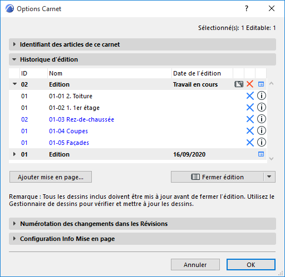
Task: Click the red X delete icon on Edition 02
Action: pyautogui.click(x=250, y=84)
